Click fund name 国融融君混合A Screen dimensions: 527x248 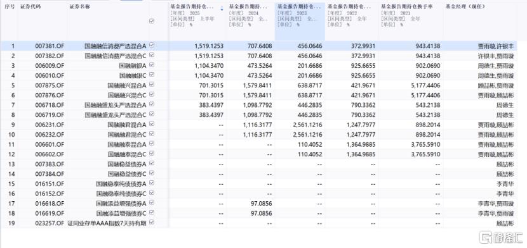pos(127,125)
